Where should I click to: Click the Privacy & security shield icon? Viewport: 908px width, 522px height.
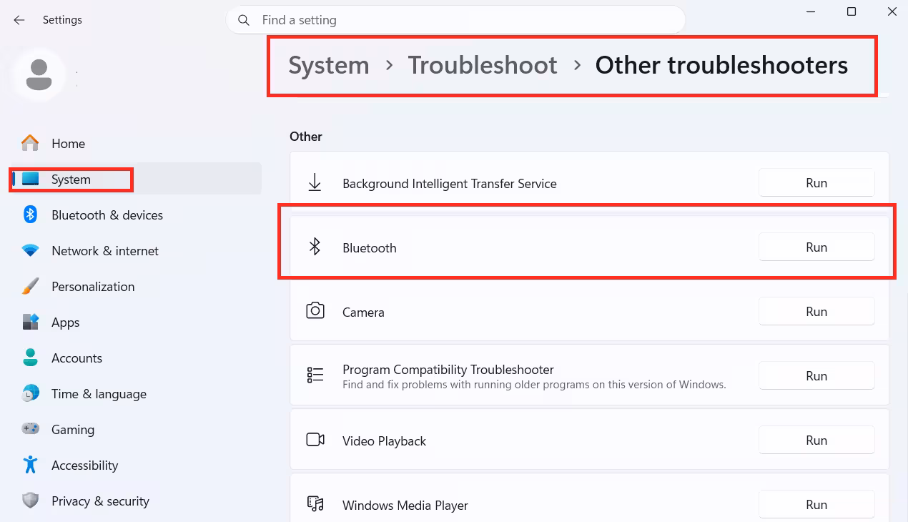point(30,501)
